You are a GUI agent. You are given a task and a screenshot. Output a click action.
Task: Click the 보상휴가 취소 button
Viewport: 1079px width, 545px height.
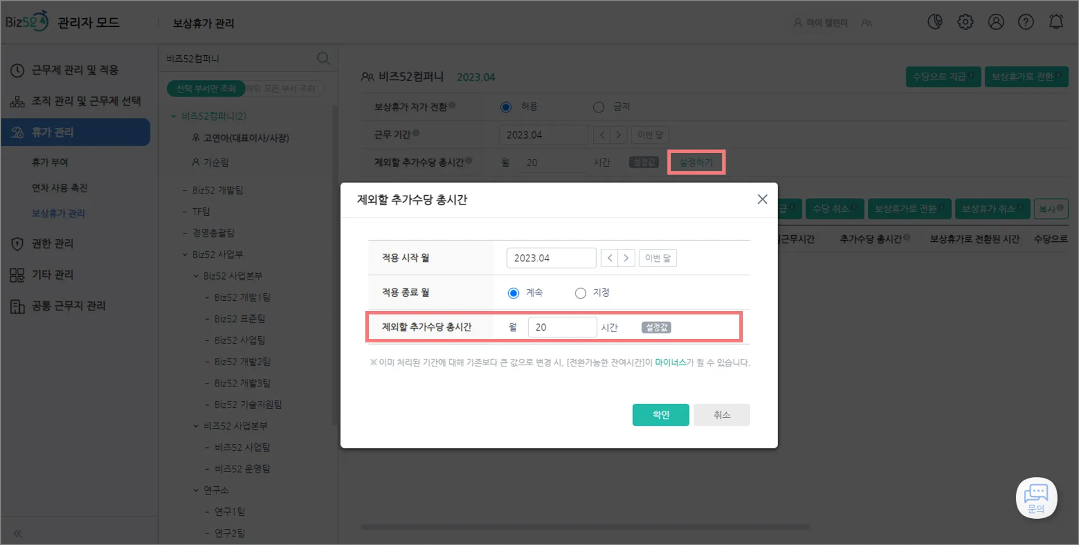[x=992, y=209]
